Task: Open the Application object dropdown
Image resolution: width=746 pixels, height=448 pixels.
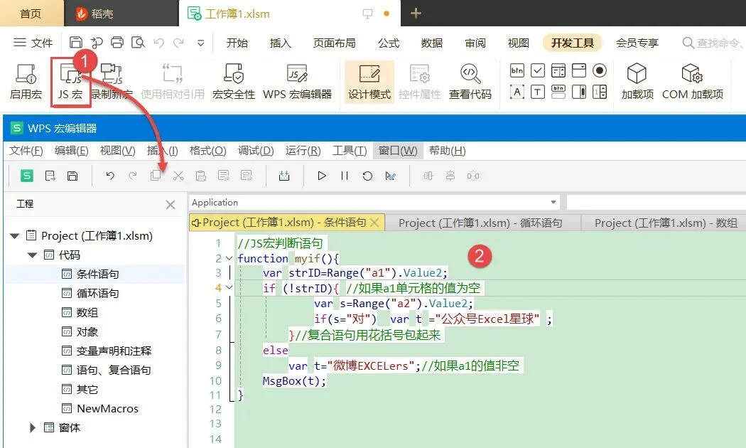Action: [x=553, y=203]
